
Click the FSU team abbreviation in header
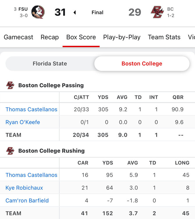pyautogui.click(x=23, y=9)
